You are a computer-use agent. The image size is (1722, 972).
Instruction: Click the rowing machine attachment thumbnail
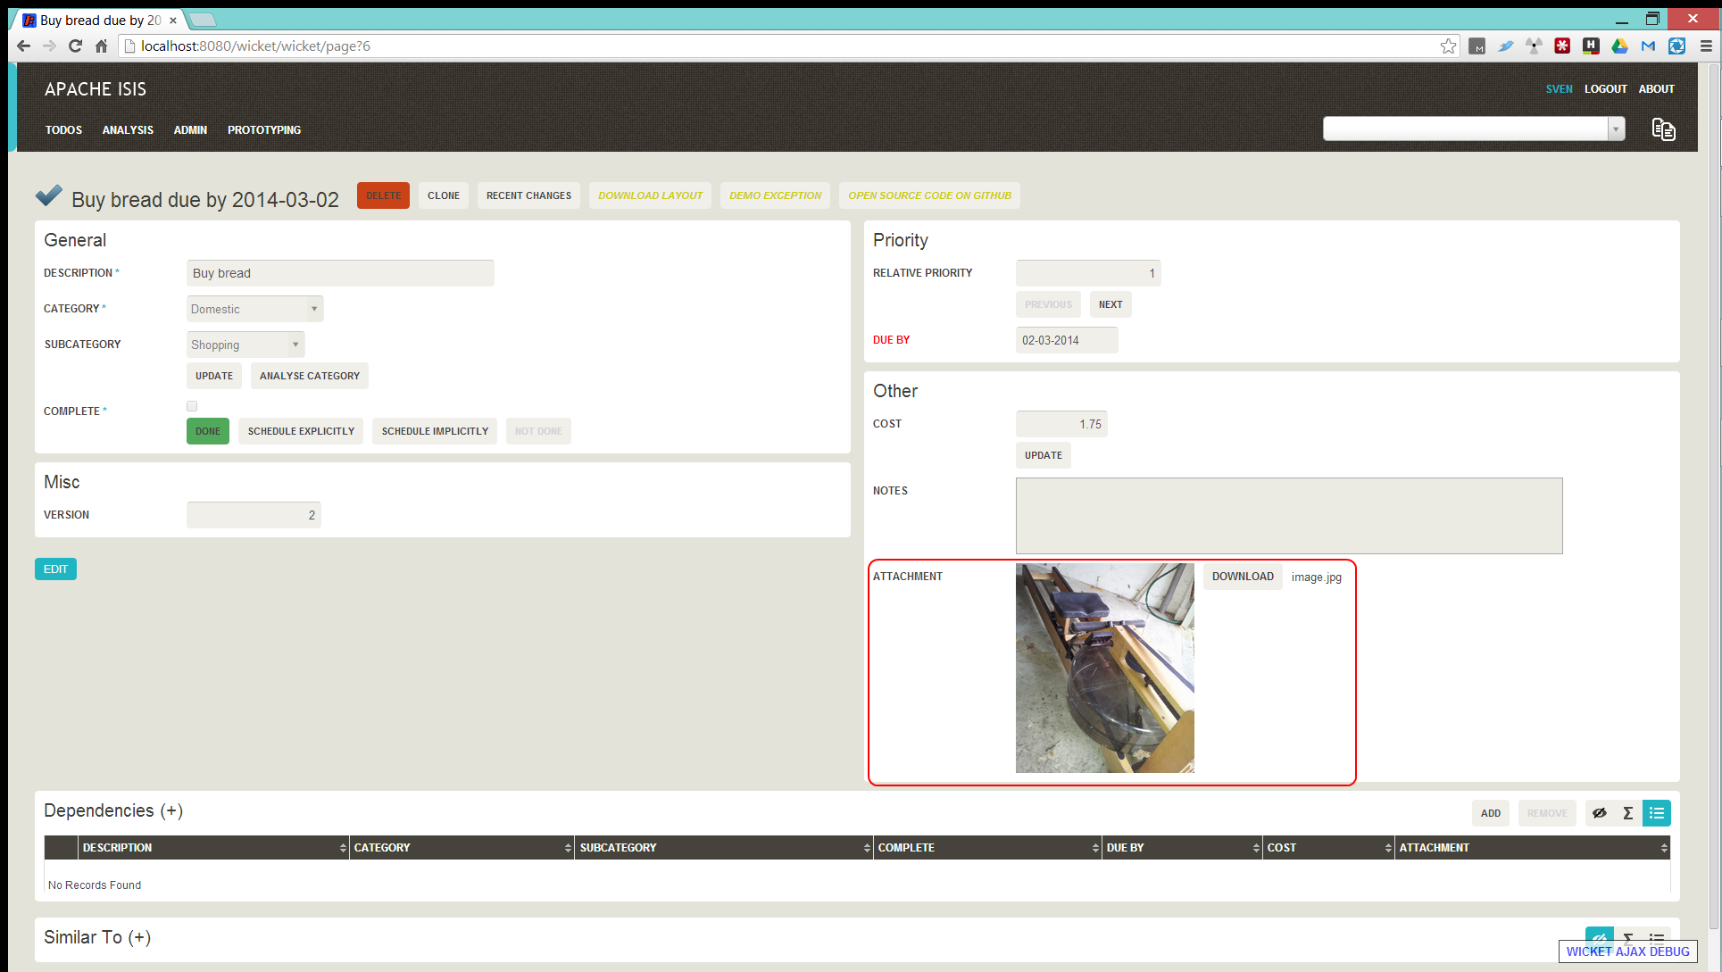point(1104,668)
